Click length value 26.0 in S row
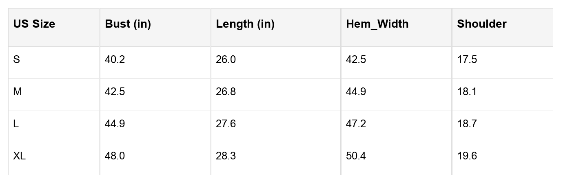 tap(226, 60)
